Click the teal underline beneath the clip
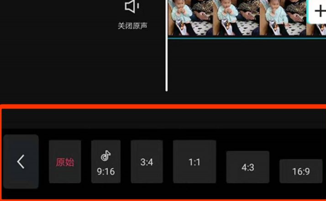Image resolution: width=326 pixels, height=201 pixels. click(247, 38)
